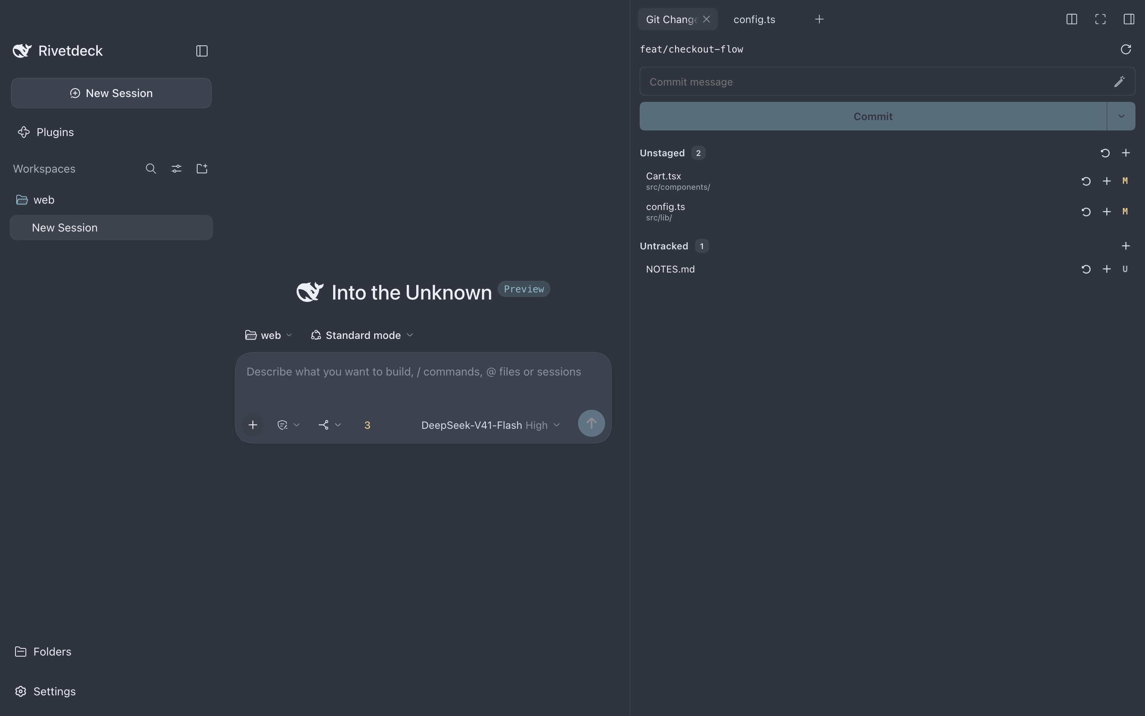This screenshot has height=716, width=1145.
Task: Collapse the left sidebar panel icon
Action: pos(202,51)
